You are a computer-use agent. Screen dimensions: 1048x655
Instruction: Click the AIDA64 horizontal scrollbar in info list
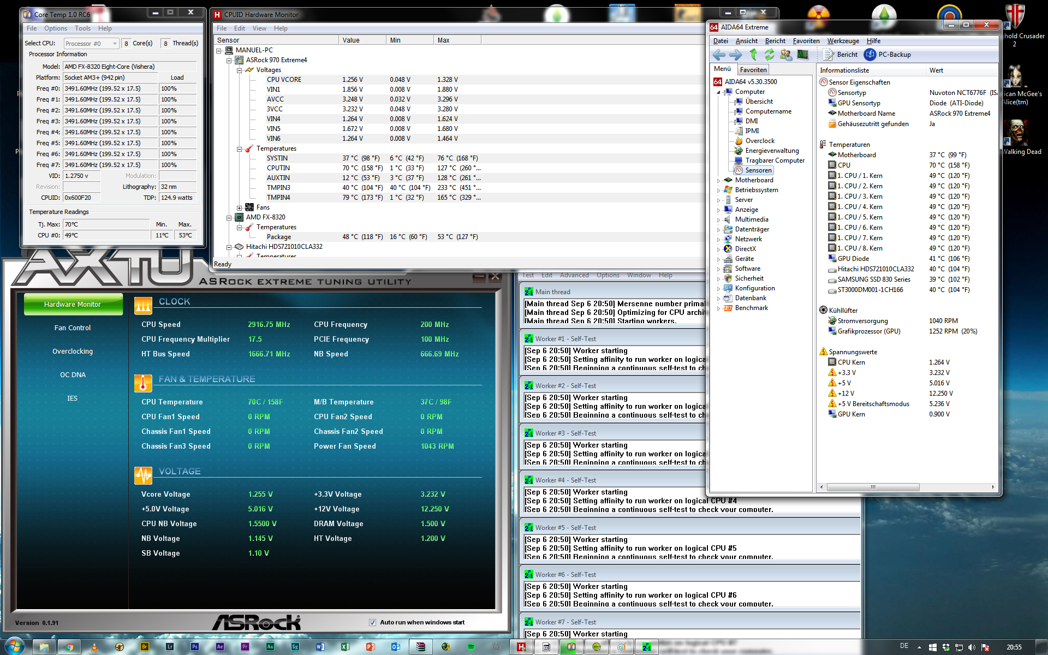tap(873, 487)
